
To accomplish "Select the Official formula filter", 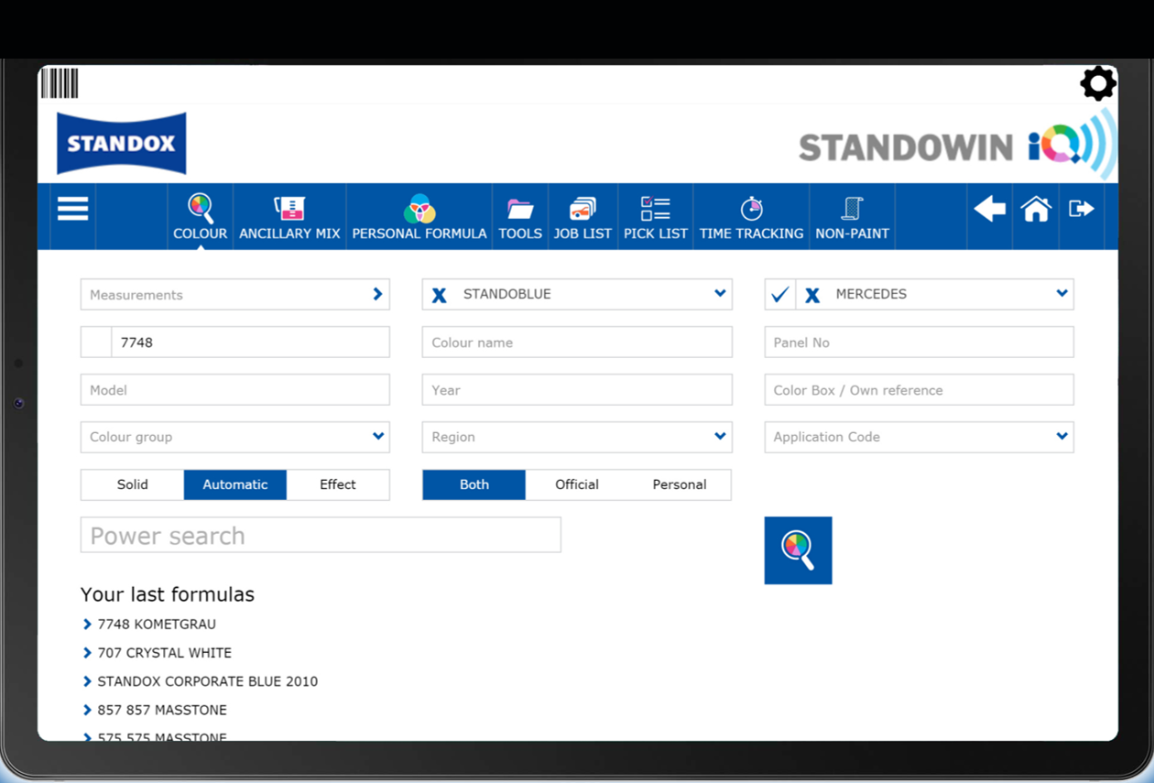I will coord(577,484).
